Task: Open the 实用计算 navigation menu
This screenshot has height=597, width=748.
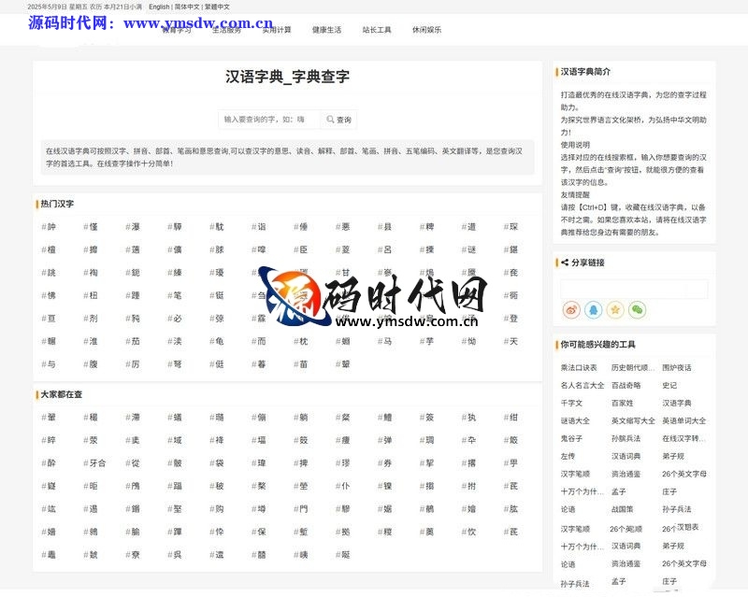Action: 276,30
